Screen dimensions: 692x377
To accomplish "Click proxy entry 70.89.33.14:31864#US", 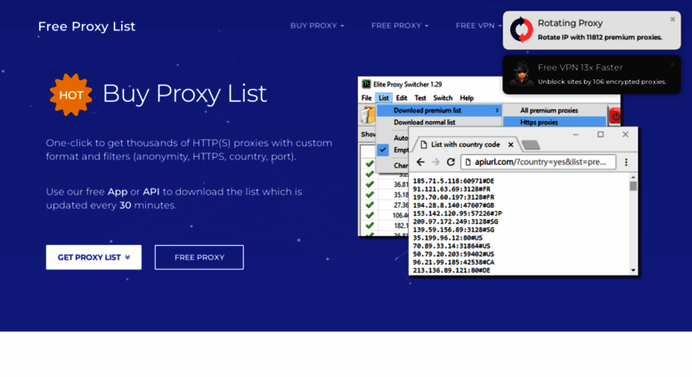I will (x=452, y=246).
